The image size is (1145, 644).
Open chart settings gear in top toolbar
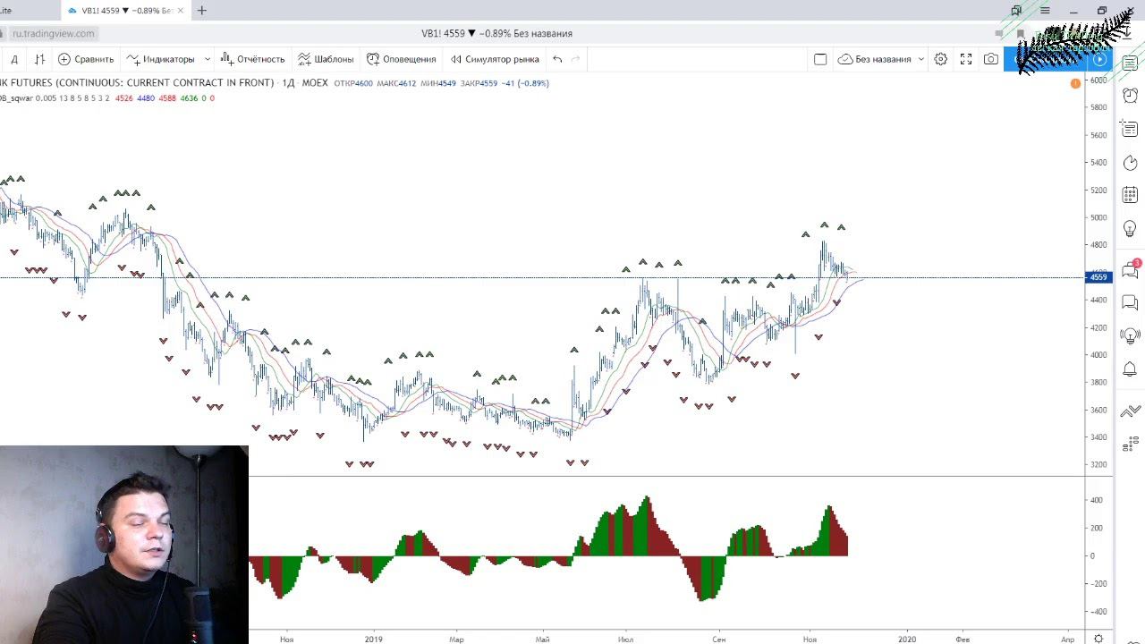click(x=941, y=59)
